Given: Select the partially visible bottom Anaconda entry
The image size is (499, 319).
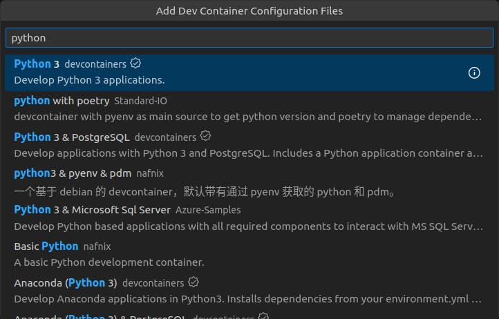Looking at the screenshot, I should click(x=138, y=316).
